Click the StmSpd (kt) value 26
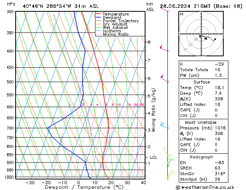Screen dimensions: 246x190 coord(217,179)
